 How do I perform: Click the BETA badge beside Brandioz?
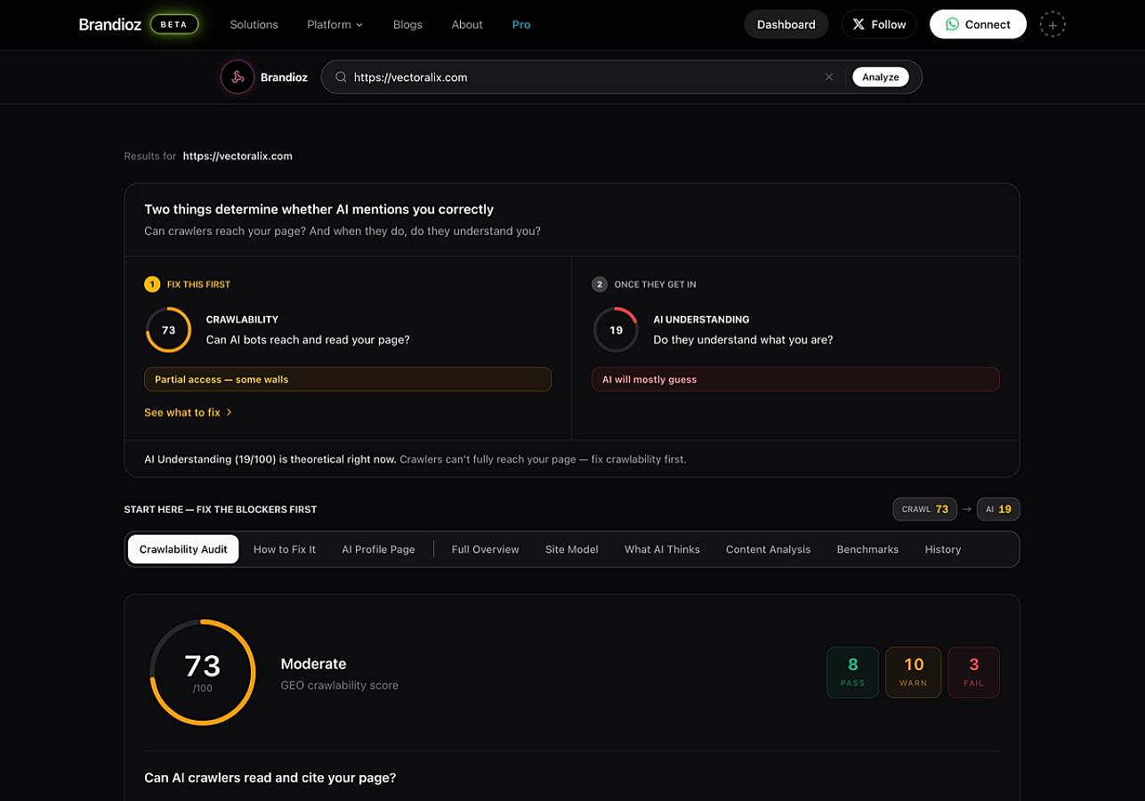(x=174, y=24)
